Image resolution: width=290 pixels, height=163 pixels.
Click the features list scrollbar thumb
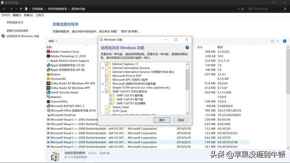[x=187, y=80]
